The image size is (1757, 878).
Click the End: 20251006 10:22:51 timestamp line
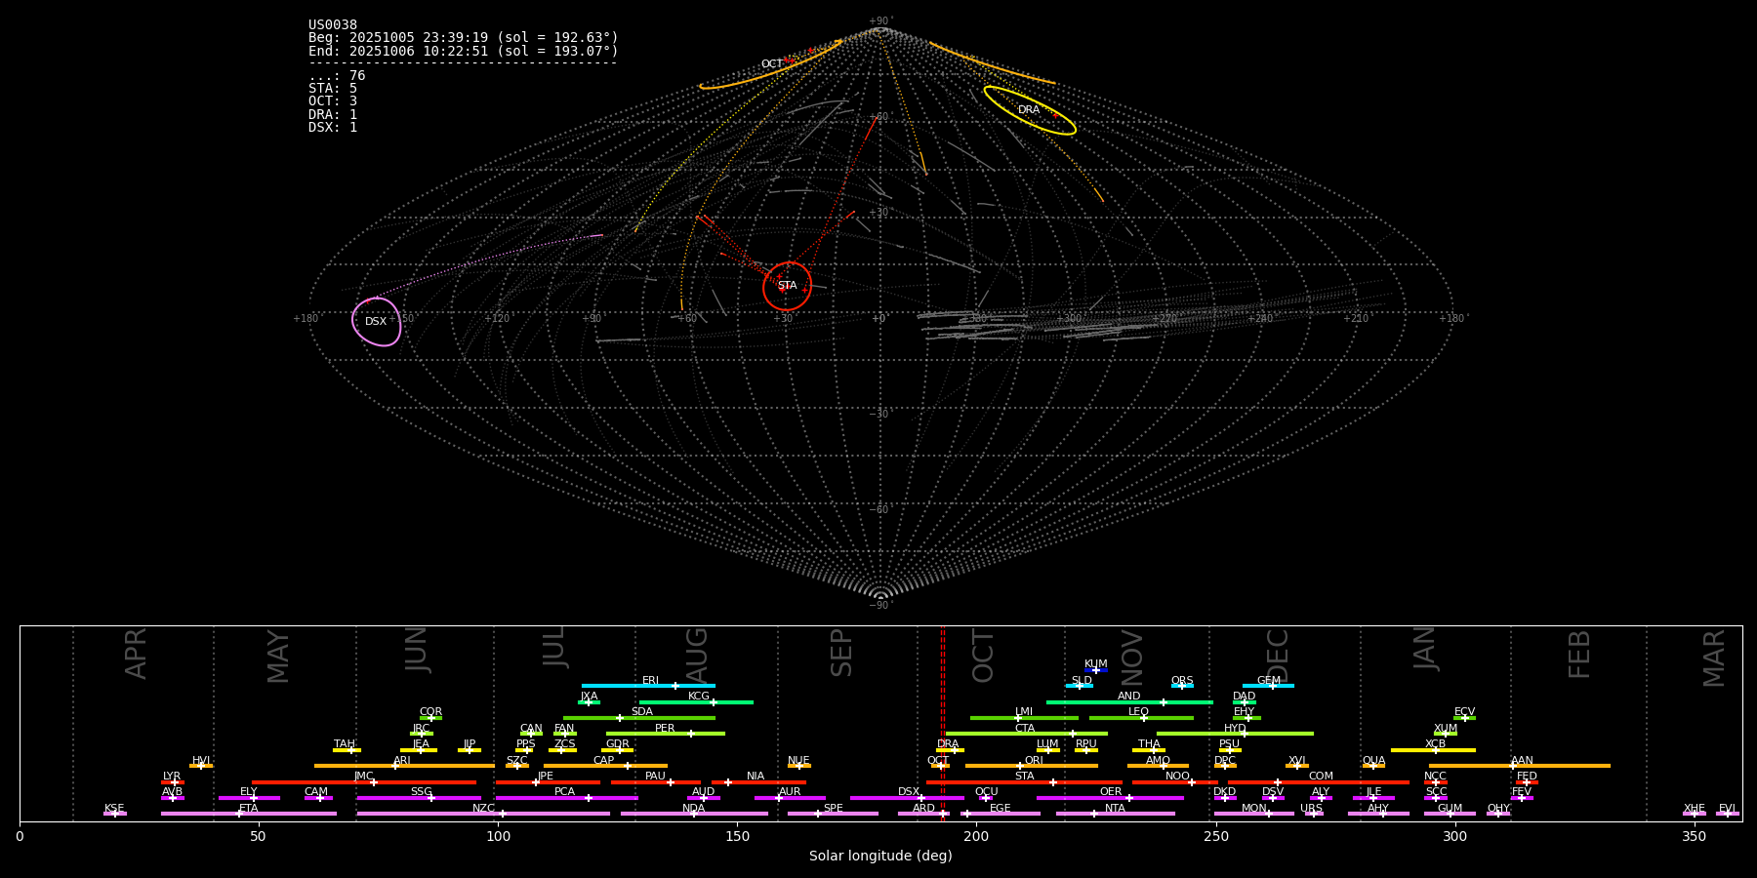coord(464,51)
